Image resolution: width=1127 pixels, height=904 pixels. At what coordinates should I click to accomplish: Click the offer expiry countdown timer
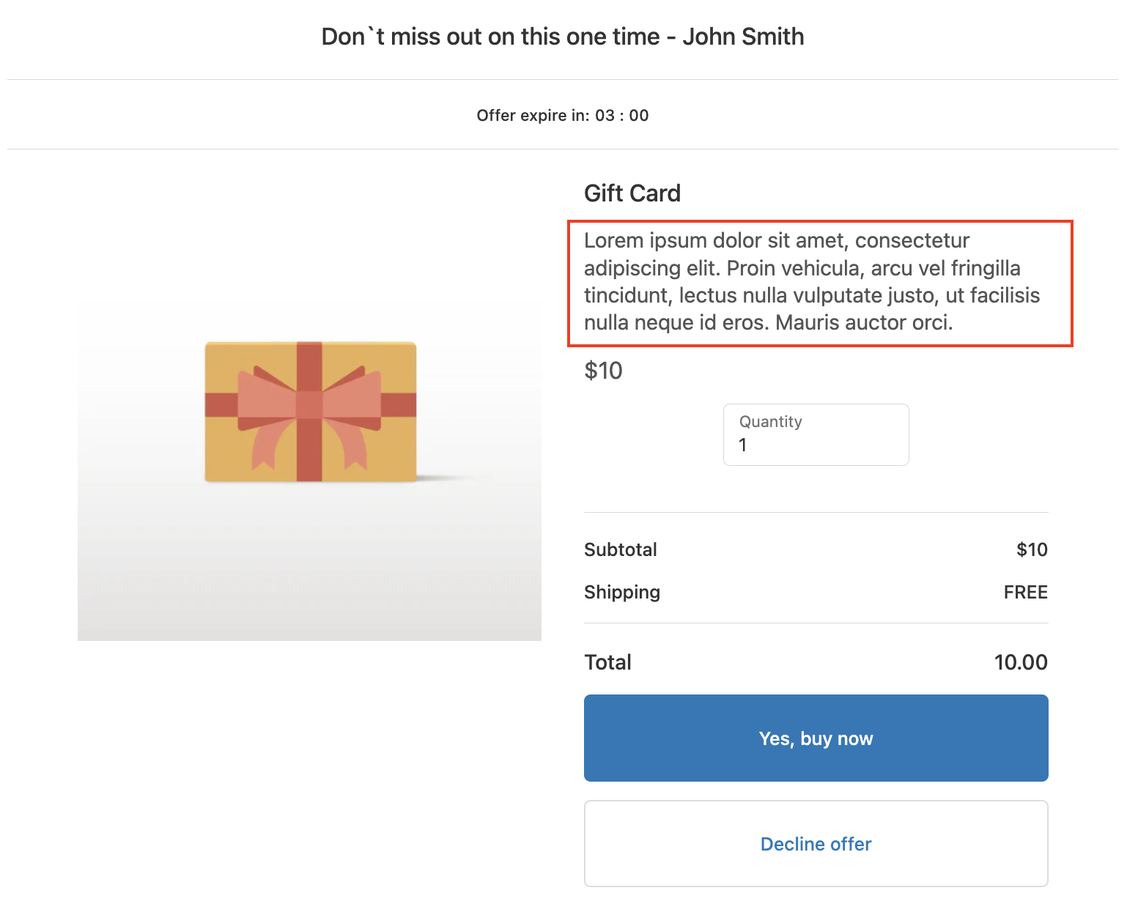pos(621,116)
